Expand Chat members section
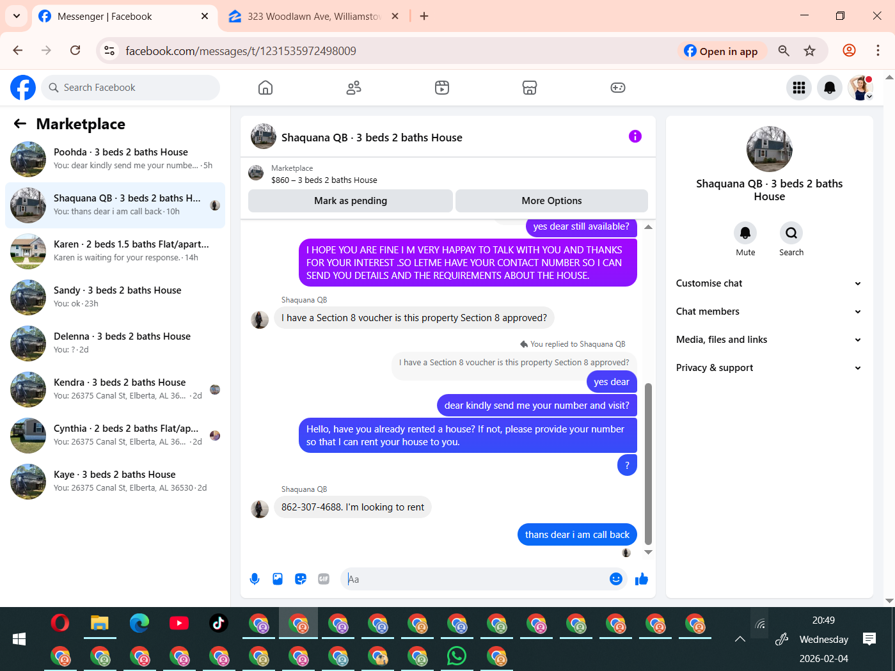This screenshot has width=895, height=671. (x=769, y=312)
